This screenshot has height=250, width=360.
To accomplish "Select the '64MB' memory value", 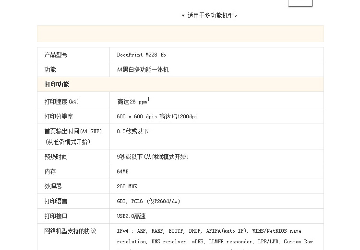I will 122,171.
